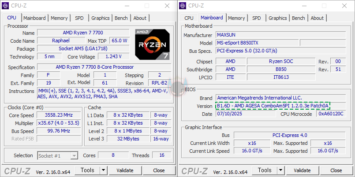Select the Max TDP value 65.0 W
The width and height of the screenshot is (355, 177).
(x=120, y=41)
